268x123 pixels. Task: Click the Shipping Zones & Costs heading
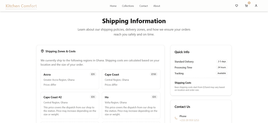pyautogui.click(x=61, y=51)
